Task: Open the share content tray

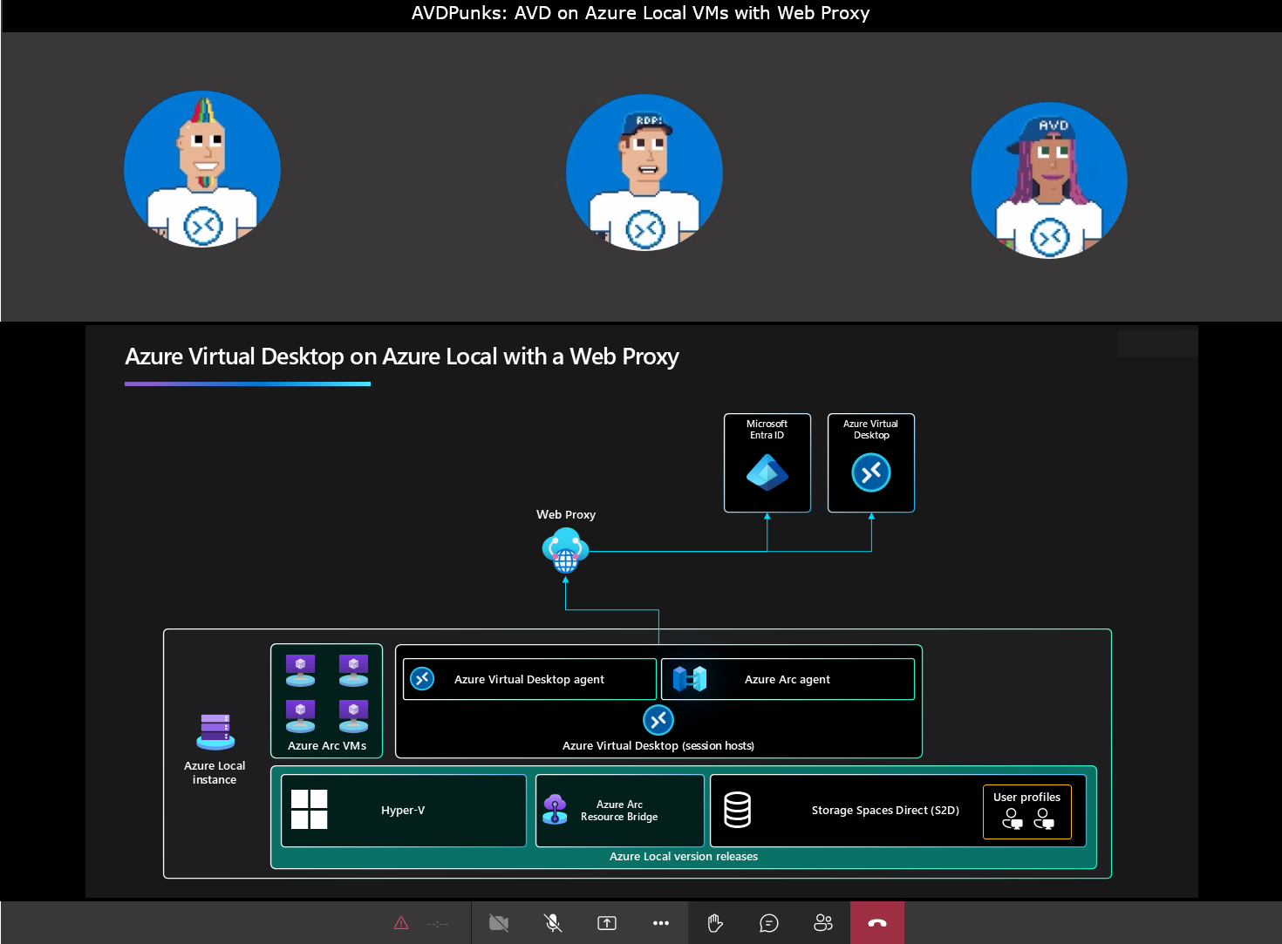Action: tap(607, 923)
